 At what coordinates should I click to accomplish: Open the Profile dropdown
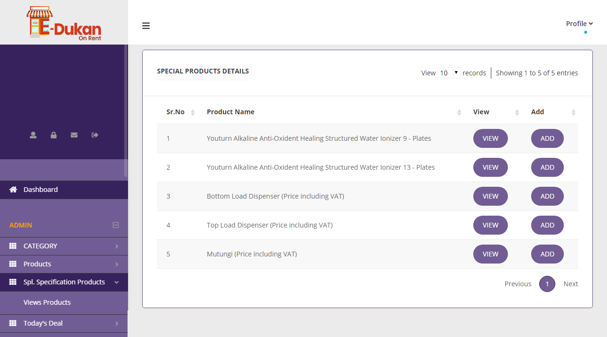(579, 24)
